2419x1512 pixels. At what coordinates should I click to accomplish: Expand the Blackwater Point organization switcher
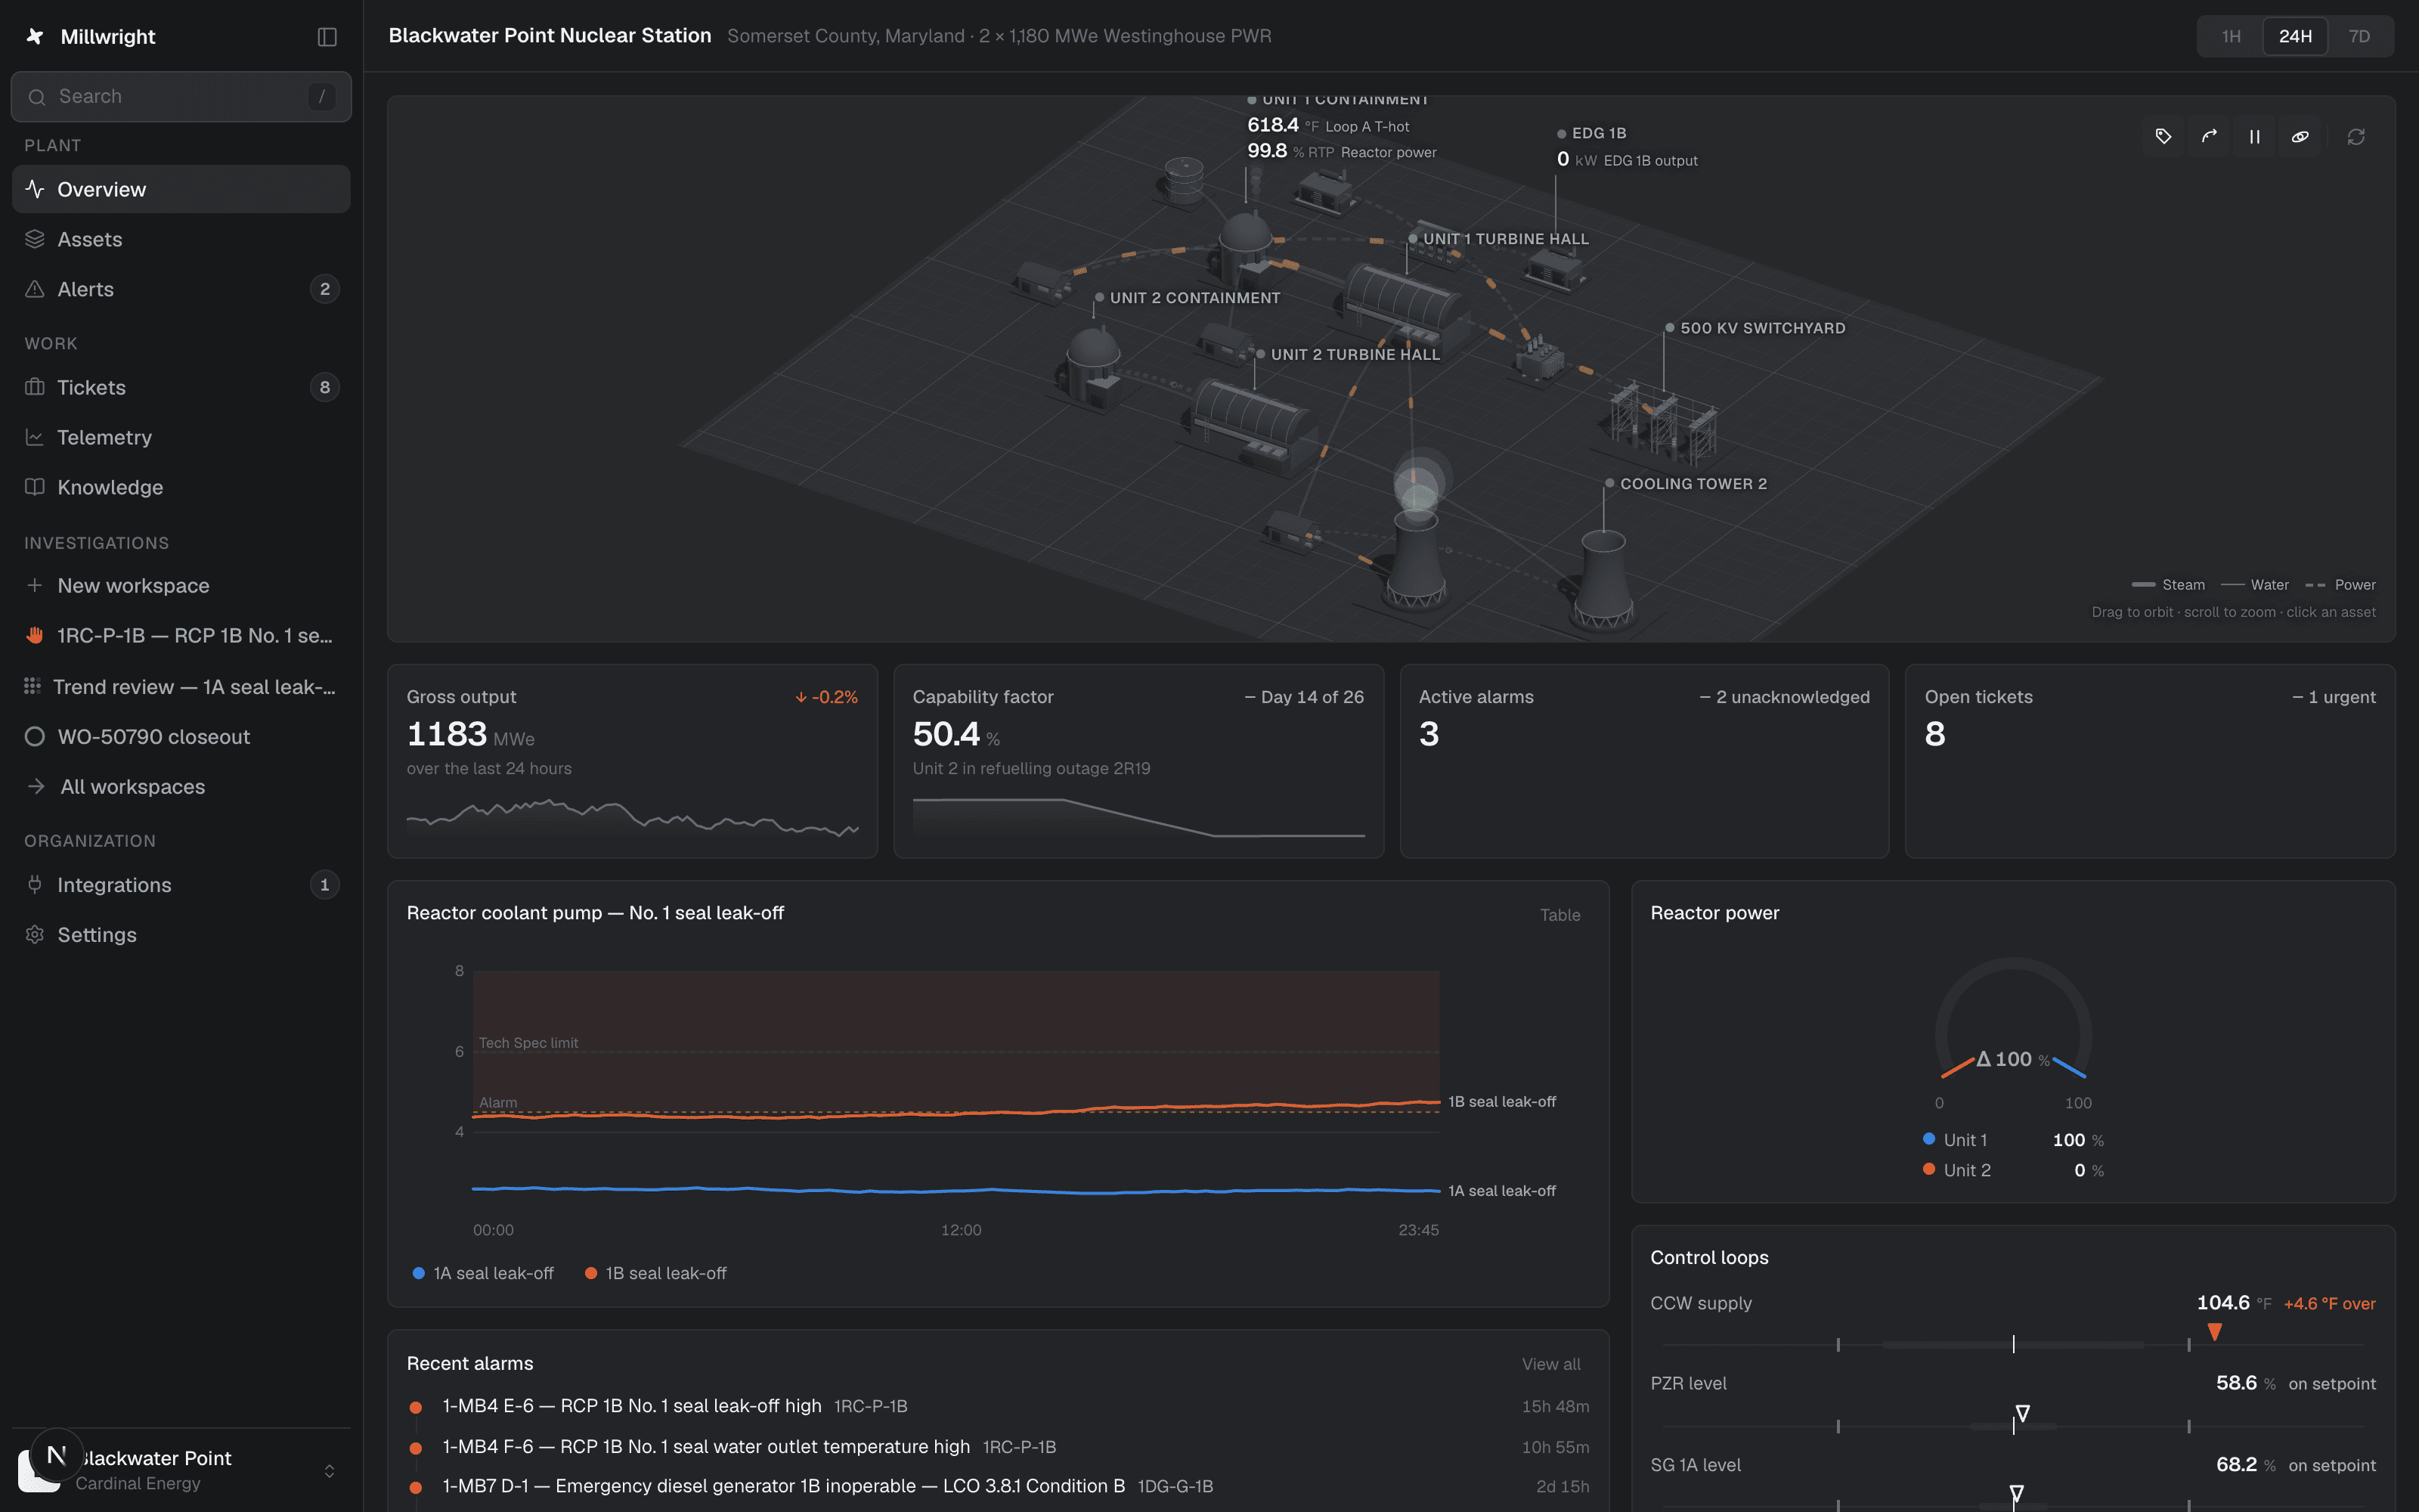[181, 1470]
